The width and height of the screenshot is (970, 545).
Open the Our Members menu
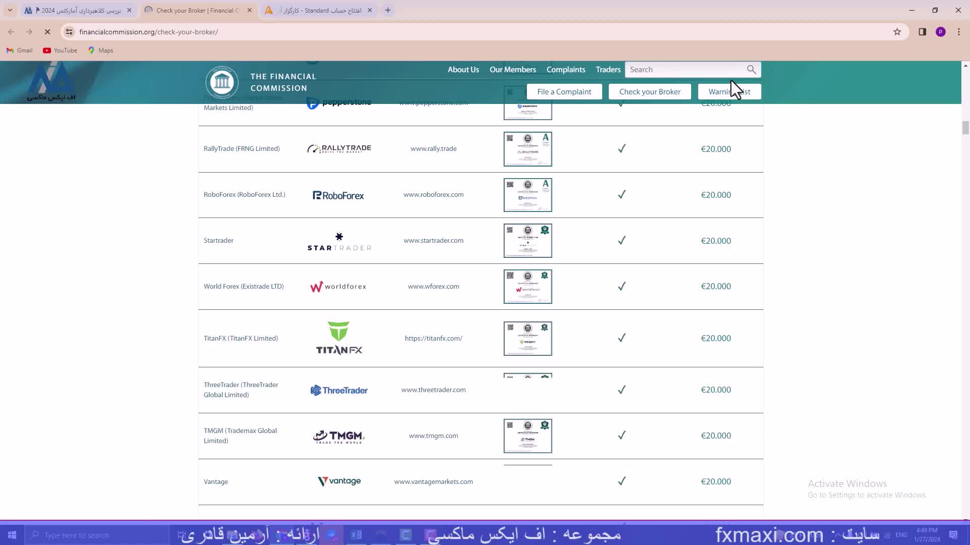click(x=512, y=70)
